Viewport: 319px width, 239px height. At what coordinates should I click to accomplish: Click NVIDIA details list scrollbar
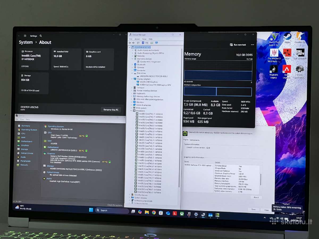coord(261,180)
